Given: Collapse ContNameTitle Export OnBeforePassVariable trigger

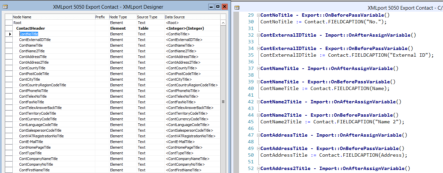Looking at the screenshot, I should click(x=258, y=82).
